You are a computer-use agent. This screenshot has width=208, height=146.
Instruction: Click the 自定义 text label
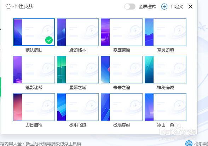coord(177,6)
